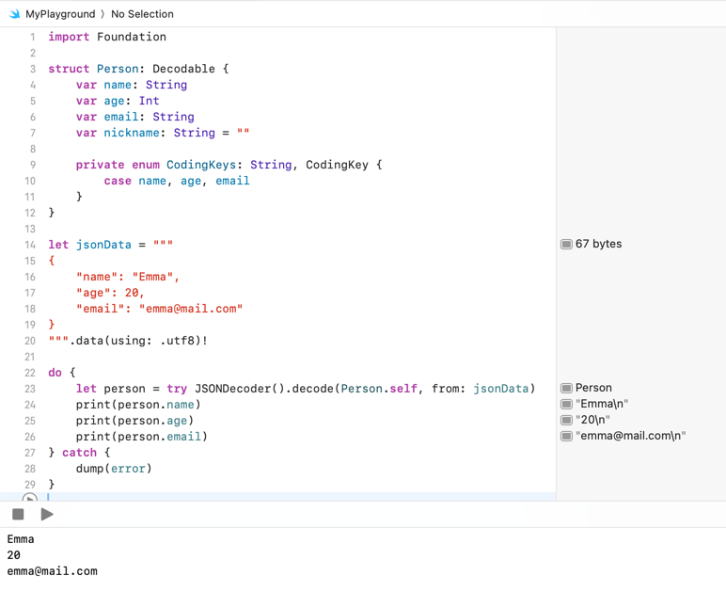This screenshot has width=726, height=608.
Task: Click line number 9 in the gutter
Action: click(x=32, y=165)
